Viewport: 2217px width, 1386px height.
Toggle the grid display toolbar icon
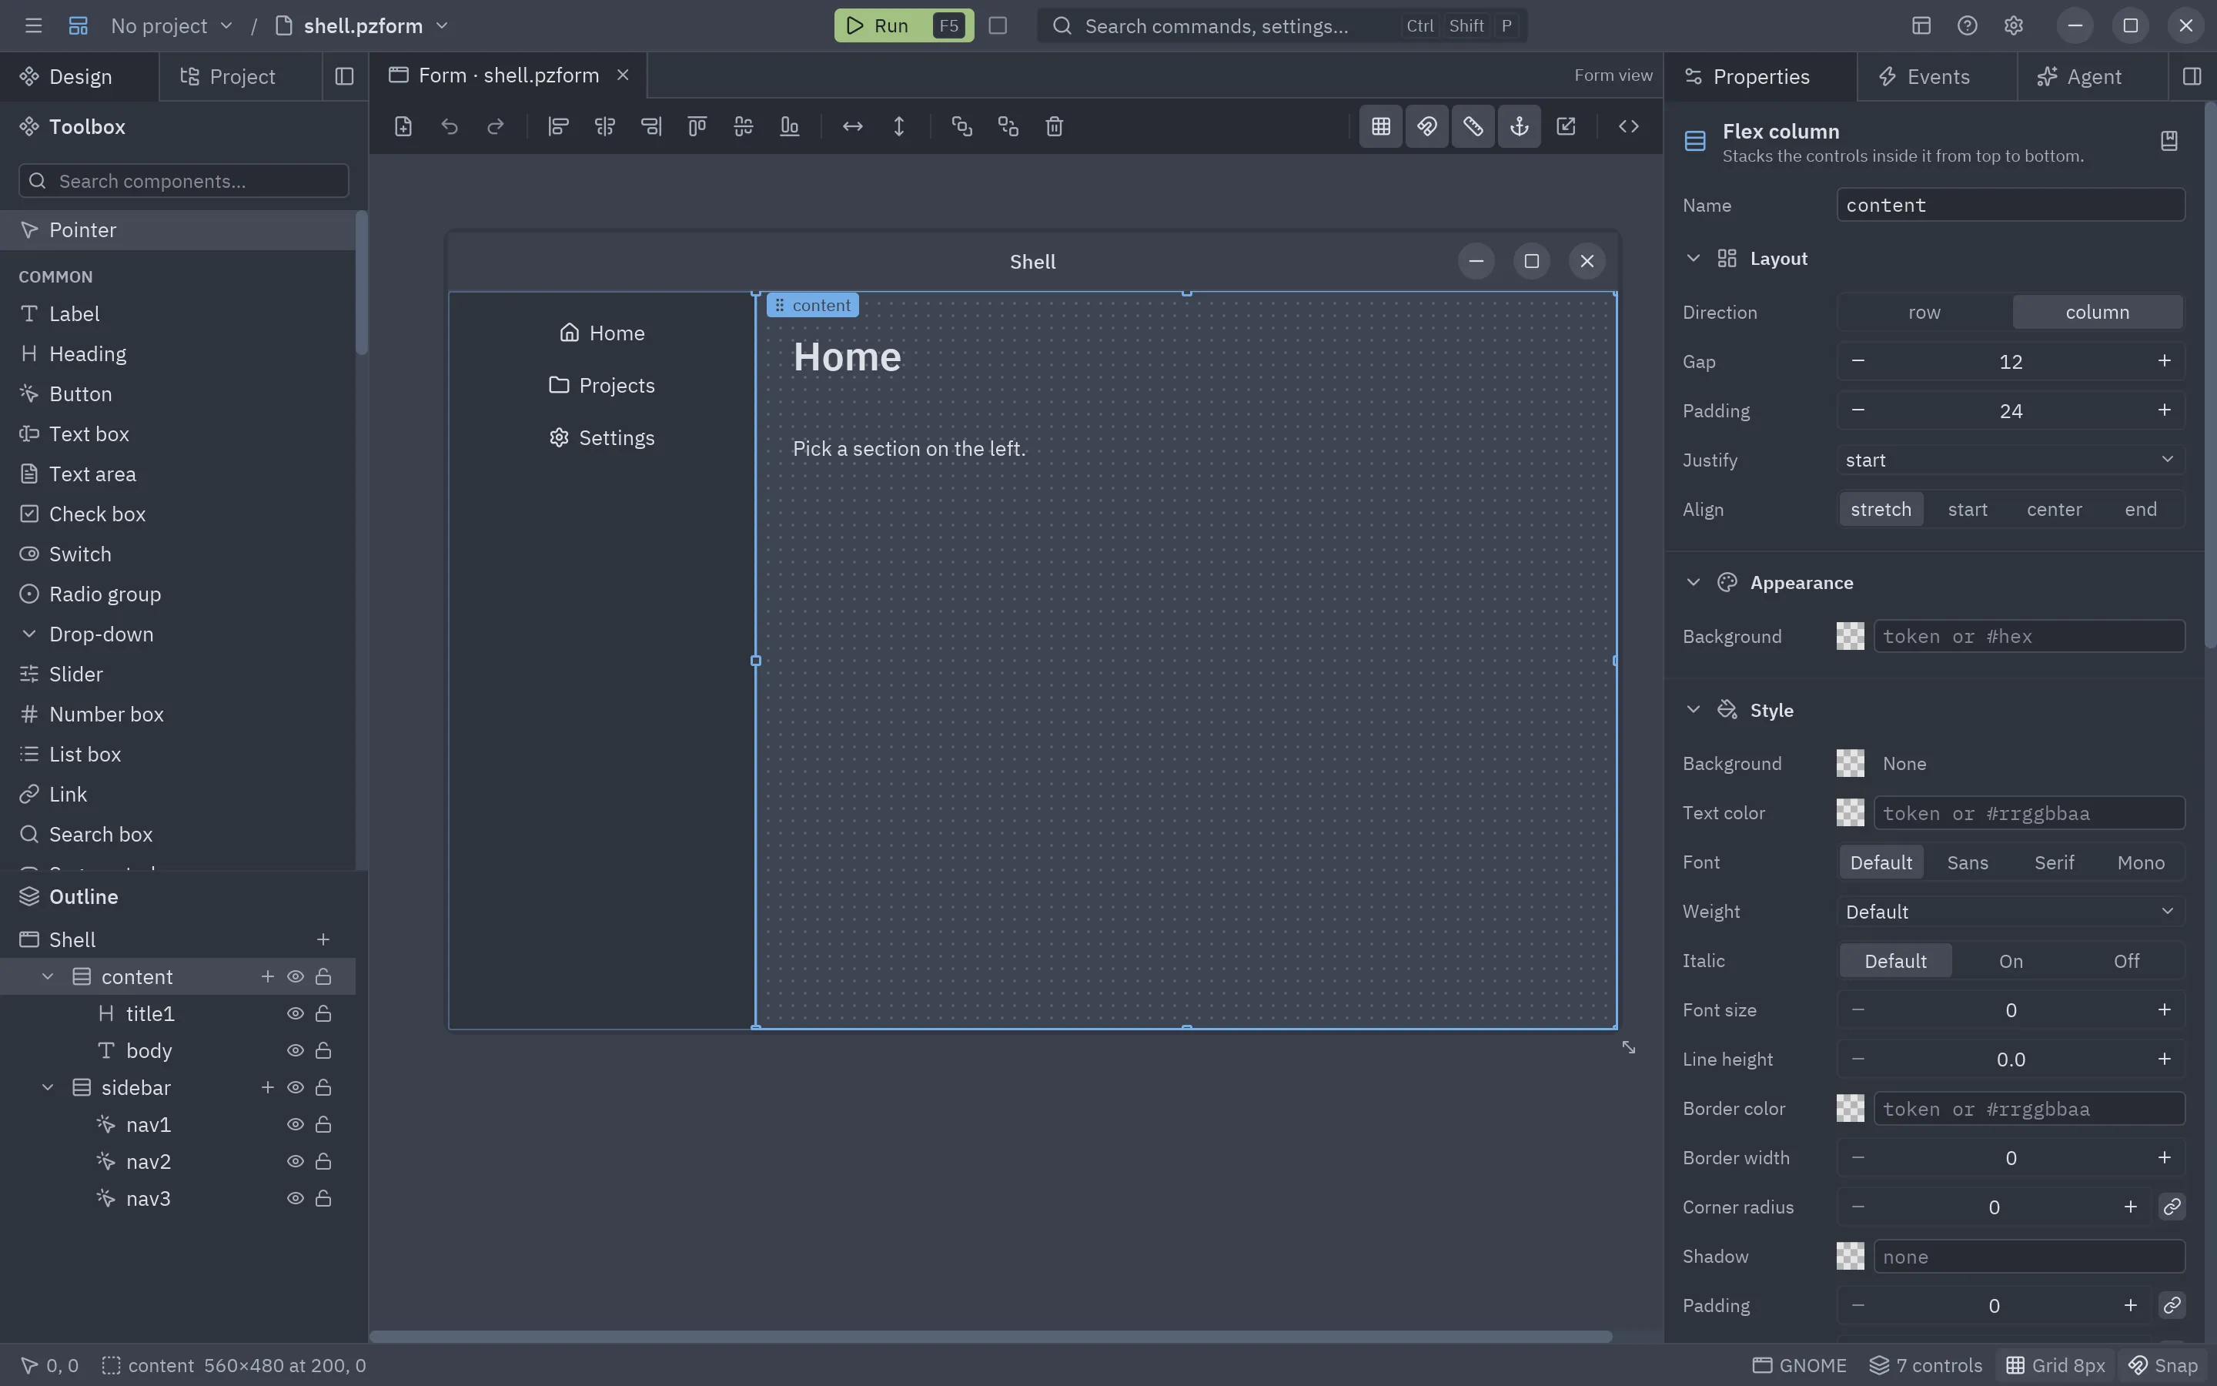[x=1380, y=126]
